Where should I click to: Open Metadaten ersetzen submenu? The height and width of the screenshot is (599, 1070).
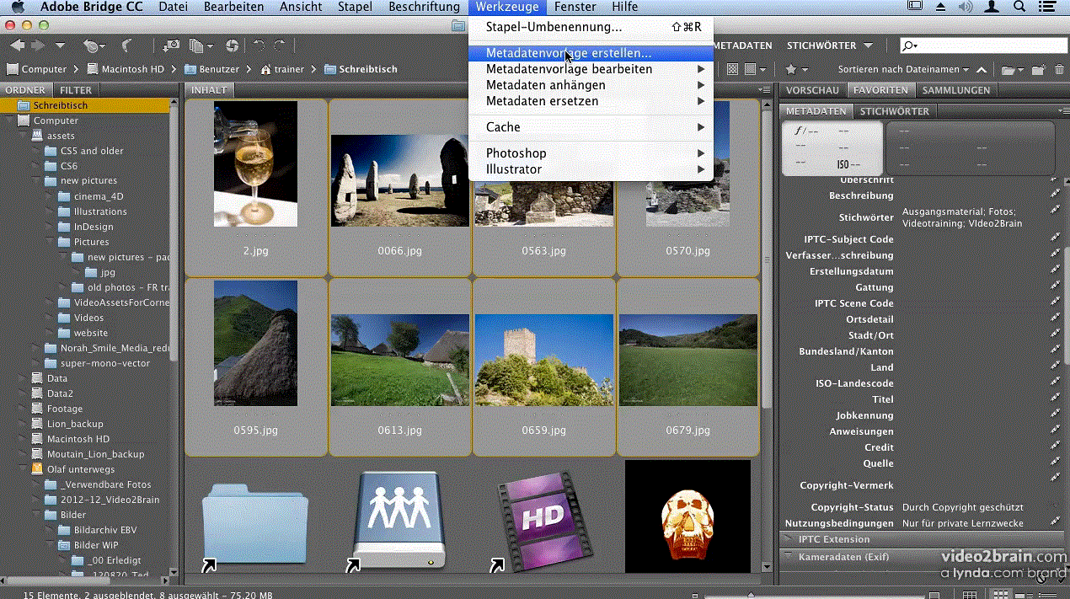click(x=591, y=101)
